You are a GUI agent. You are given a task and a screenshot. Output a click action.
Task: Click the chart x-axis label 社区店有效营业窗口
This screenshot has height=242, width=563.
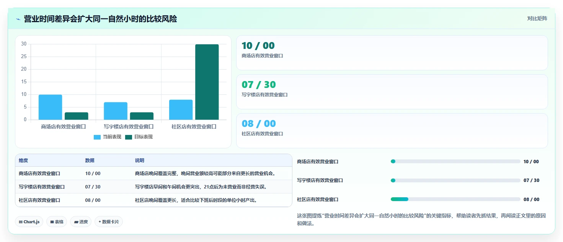(194, 127)
